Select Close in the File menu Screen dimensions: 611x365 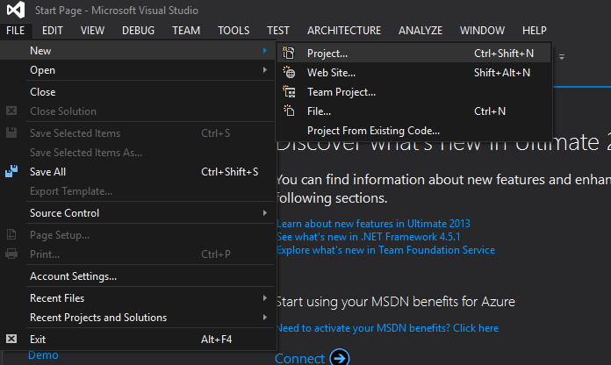(138, 92)
